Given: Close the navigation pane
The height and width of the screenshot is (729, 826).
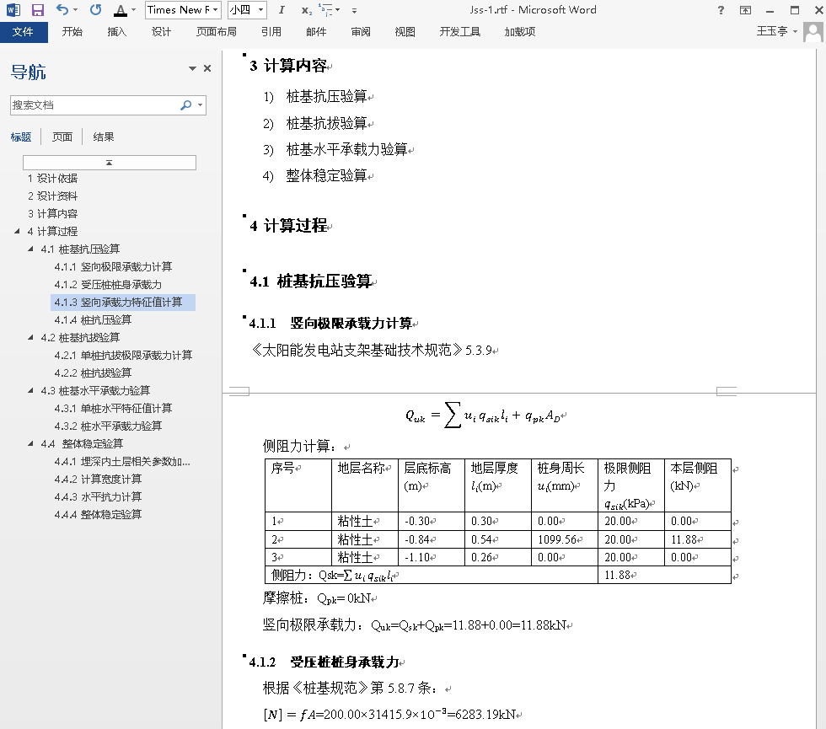Looking at the screenshot, I should click(x=207, y=69).
